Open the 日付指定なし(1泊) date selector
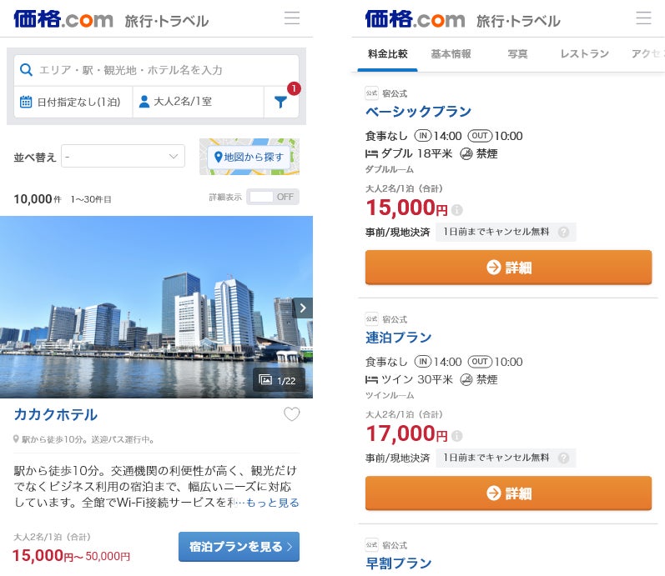Viewport: 665px width, 576px height. [73, 103]
